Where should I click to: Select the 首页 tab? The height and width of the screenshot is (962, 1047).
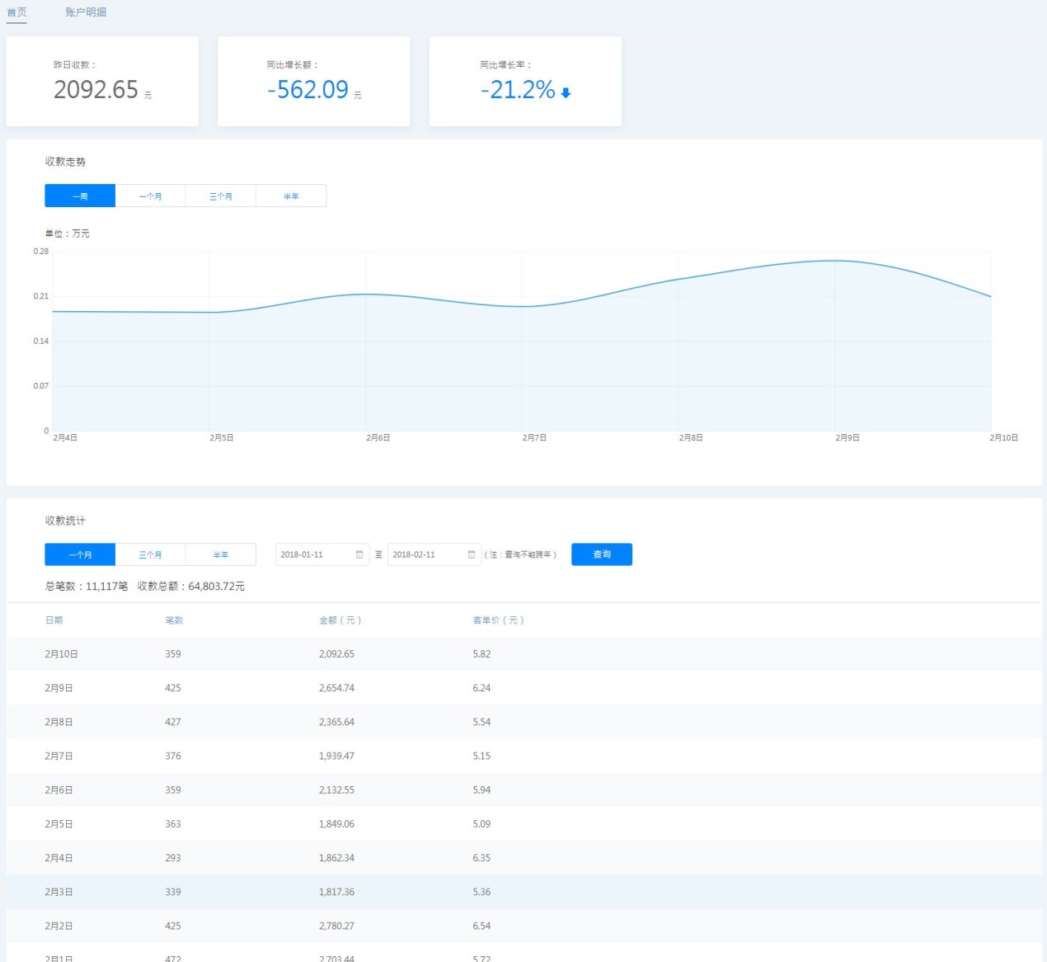16,12
